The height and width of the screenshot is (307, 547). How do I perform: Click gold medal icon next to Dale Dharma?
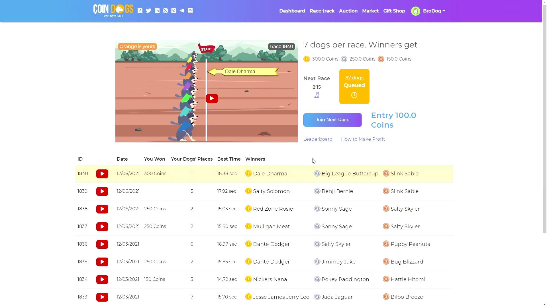248,173
